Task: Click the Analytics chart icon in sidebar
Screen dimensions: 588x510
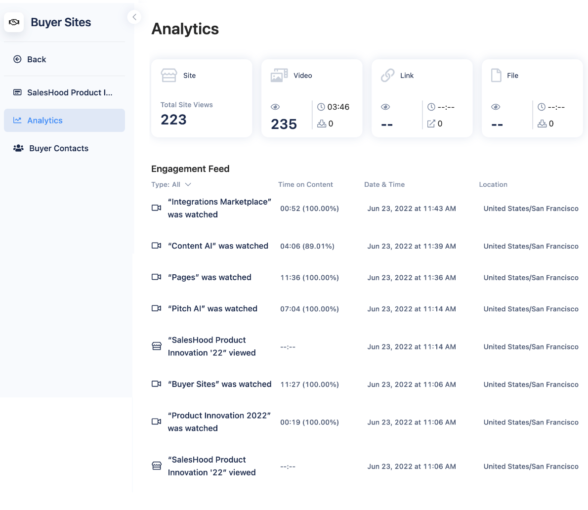Action: click(x=17, y=120)
